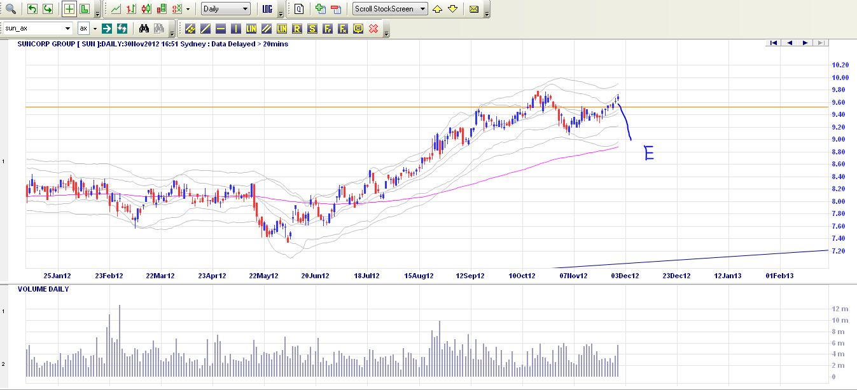Screen dimensions: 857x390
Task: Select the first LIN drawing tool
Action: pyautogui.click(x=251, y=29)
